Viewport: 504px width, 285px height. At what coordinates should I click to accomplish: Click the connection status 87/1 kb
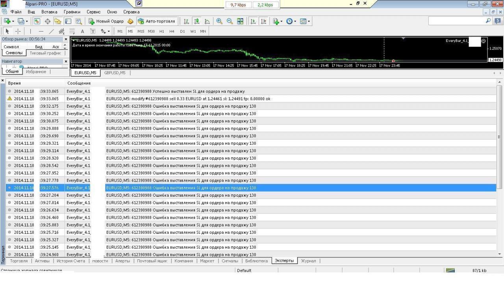[x=479, y=270]
